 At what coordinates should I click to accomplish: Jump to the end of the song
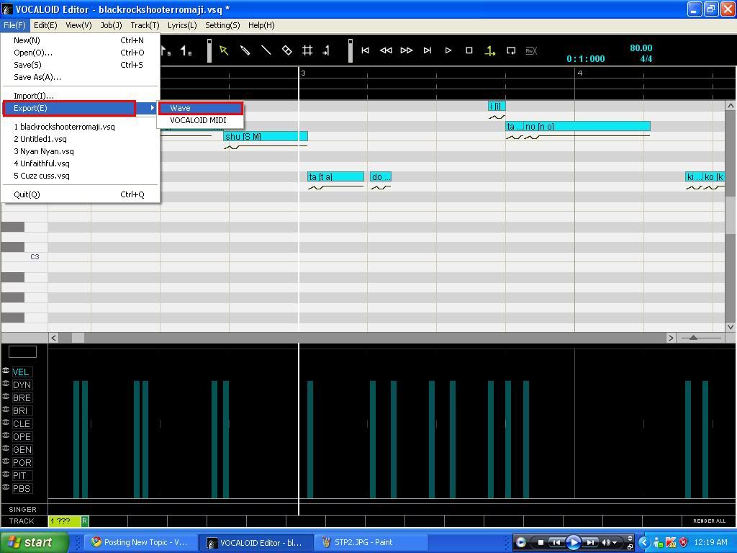point(428,50)
